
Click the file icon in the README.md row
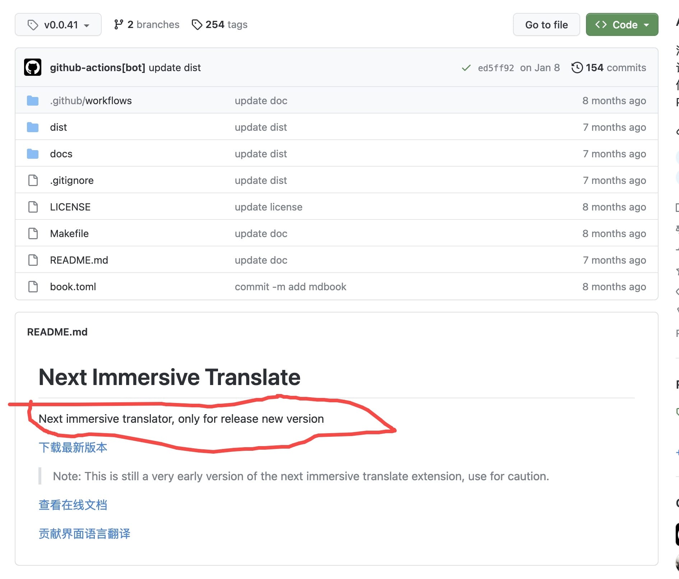click(x=33, y=260)
